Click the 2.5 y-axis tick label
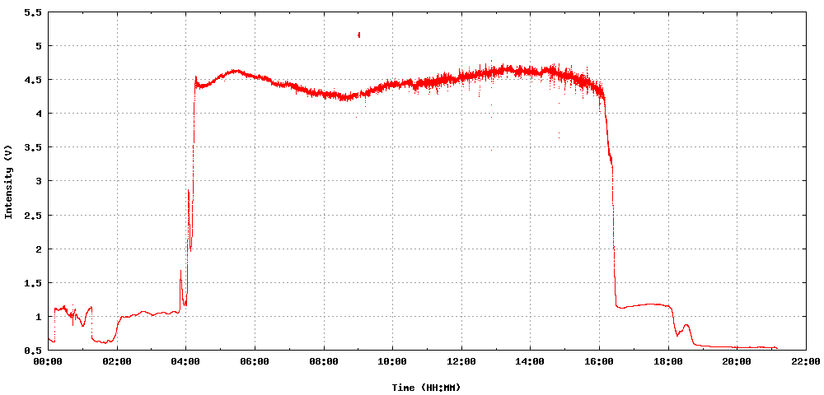Screen dimensions: 824x395 pyautogui.click(x=33, y=215)
